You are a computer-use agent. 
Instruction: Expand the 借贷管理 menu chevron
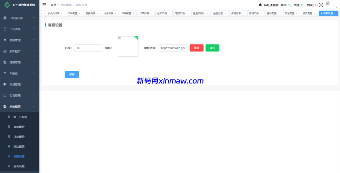click(x=34, y=84)
